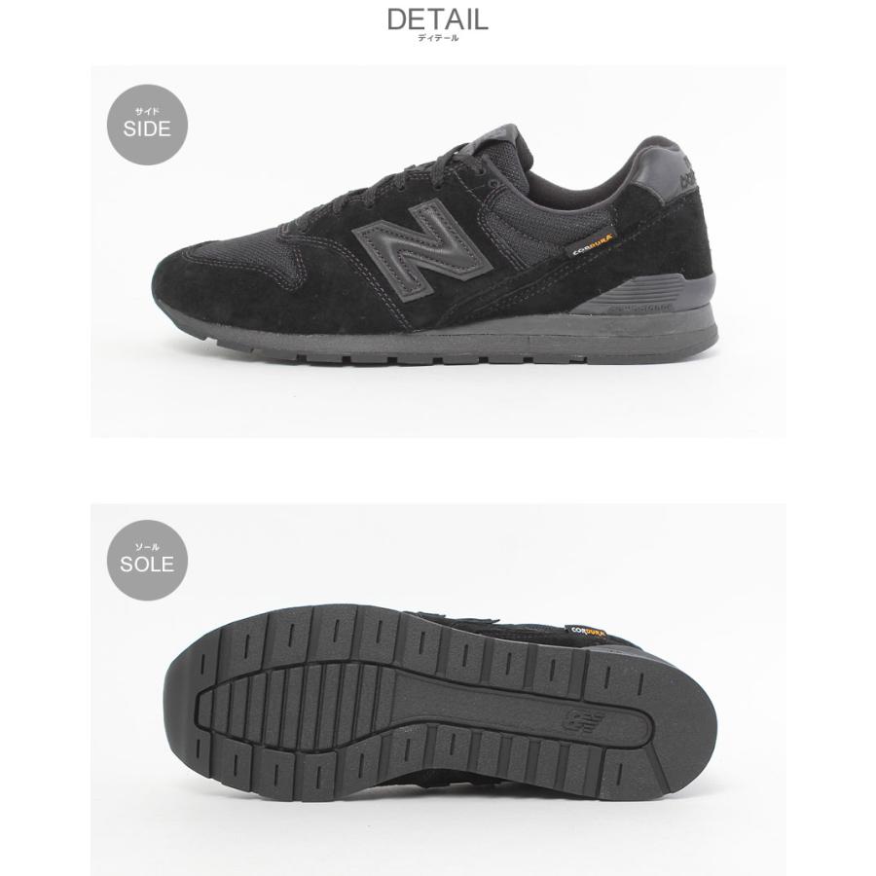Click the DETAIL heading text
This screenshot has width=876, height=876.
click(438, 19)
